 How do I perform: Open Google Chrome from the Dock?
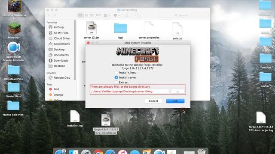point(98,152)
